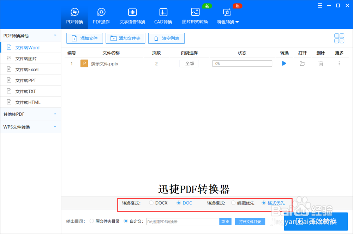Click the page count 2 in the file row
353x234 pixels.
tap(156, 64)
